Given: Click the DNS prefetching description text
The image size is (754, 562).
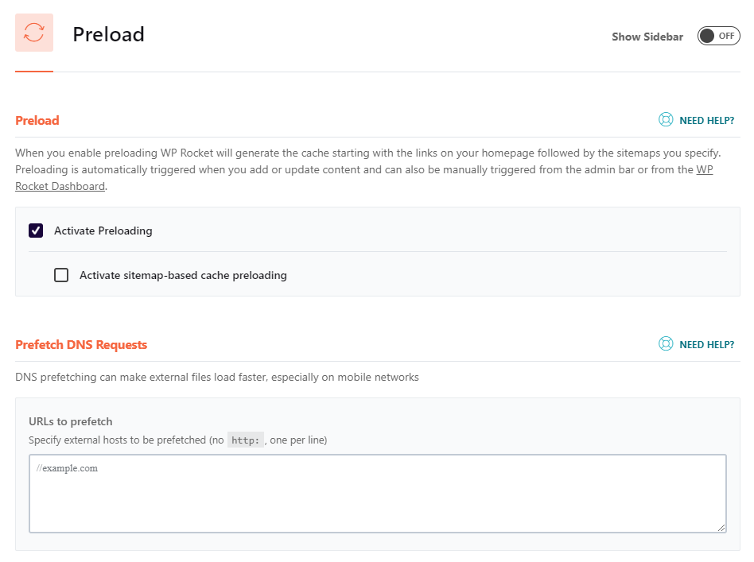Looking at the screenshot, I should (217, 378).
